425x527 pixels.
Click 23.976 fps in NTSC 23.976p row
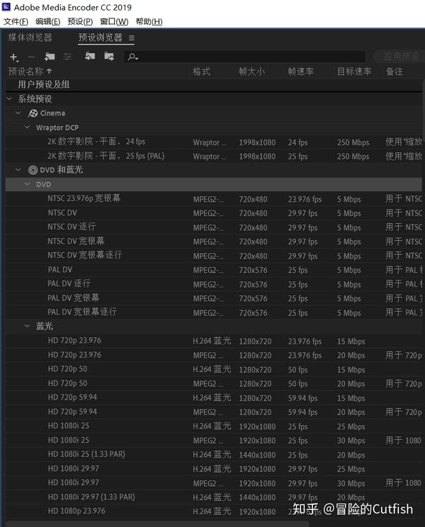point(305,199)
